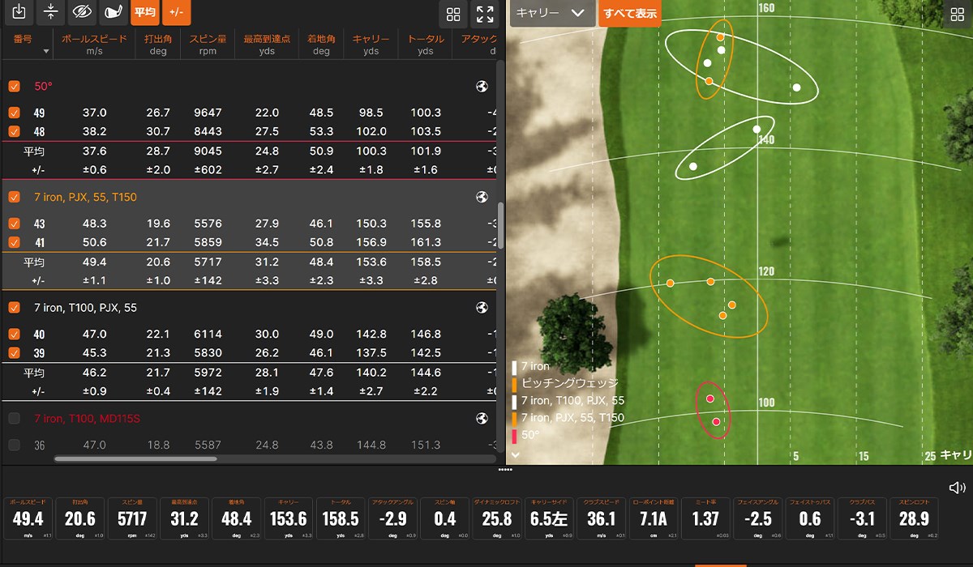Toggle the +/- deviation button
973x567 pixels.
176,12
